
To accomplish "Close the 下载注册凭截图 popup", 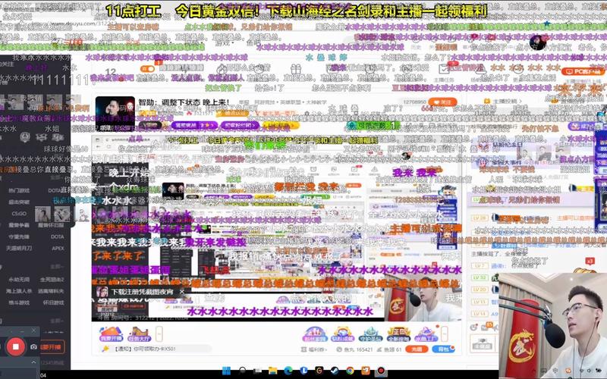I will point(182,292).
